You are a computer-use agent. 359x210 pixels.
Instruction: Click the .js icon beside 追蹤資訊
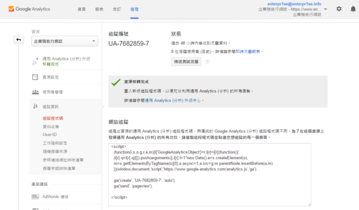click(x=35, y=106)
